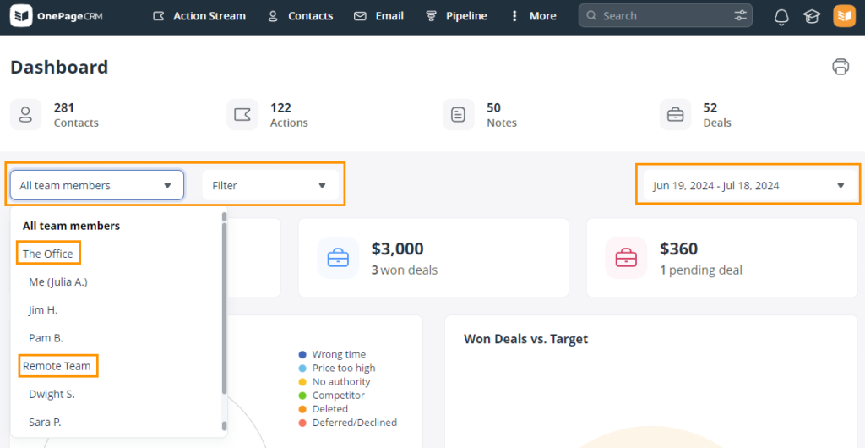Open the Pipeline menu item

click(456, 16)
